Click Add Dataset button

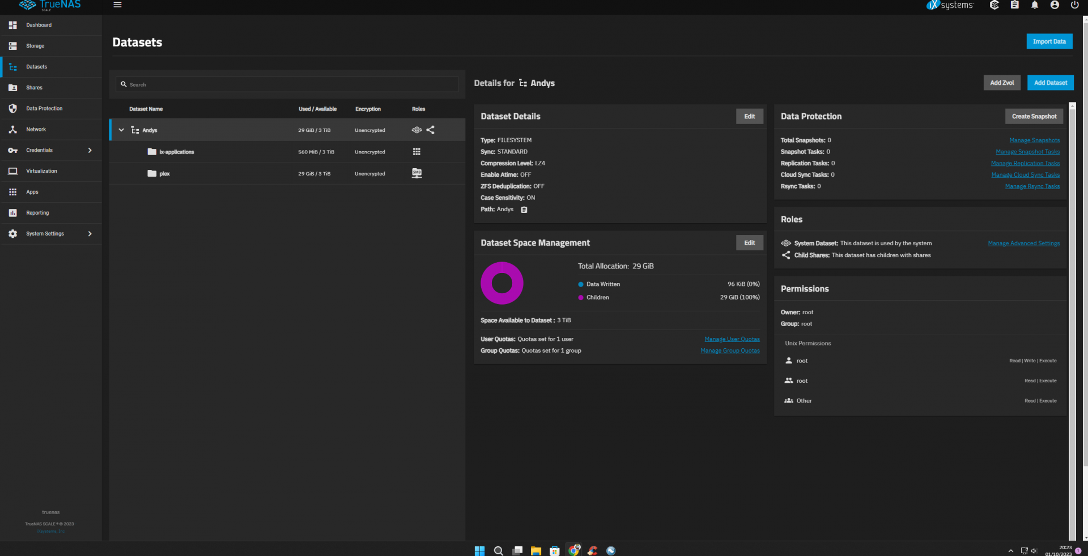1050,83
